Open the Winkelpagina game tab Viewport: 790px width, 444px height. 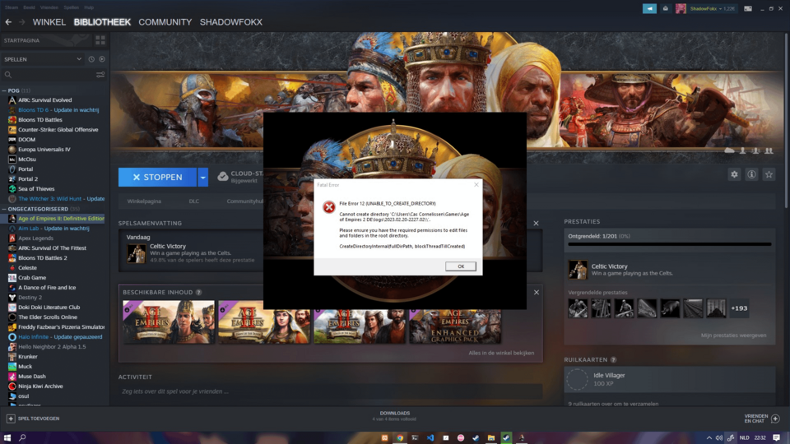(x=144, y=201)
